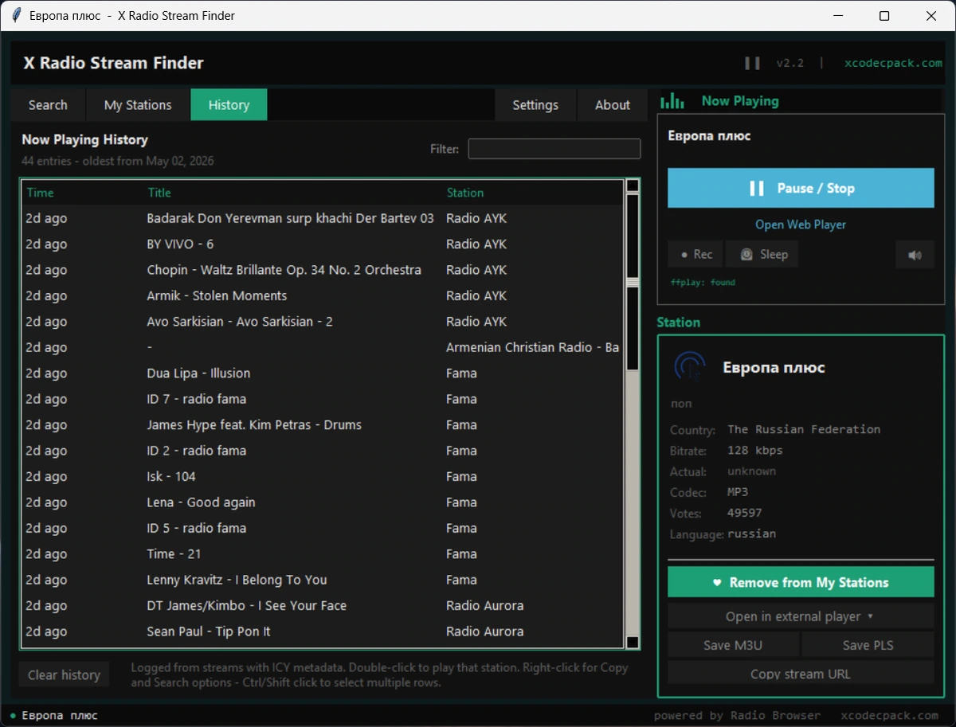
Task: Select the "Armik - Stolen Moments" row
Action: pyautogui.click(x=323, y=295)
